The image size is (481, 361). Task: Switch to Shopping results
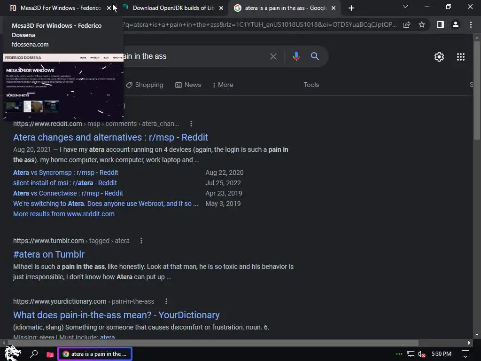(x=145, y=85)
